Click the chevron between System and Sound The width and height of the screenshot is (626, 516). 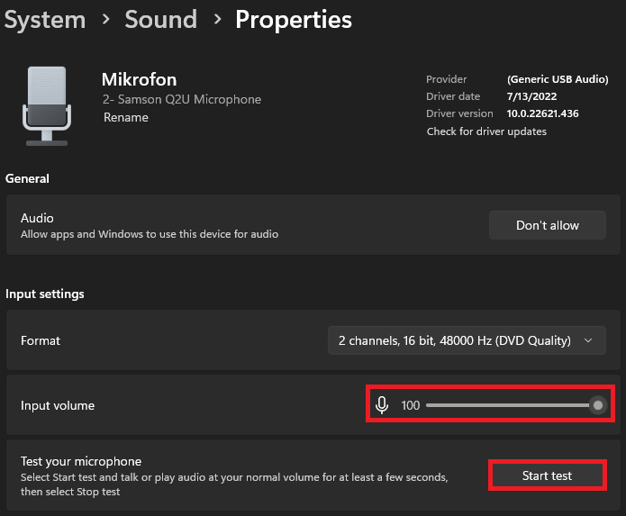coord(105,19)
